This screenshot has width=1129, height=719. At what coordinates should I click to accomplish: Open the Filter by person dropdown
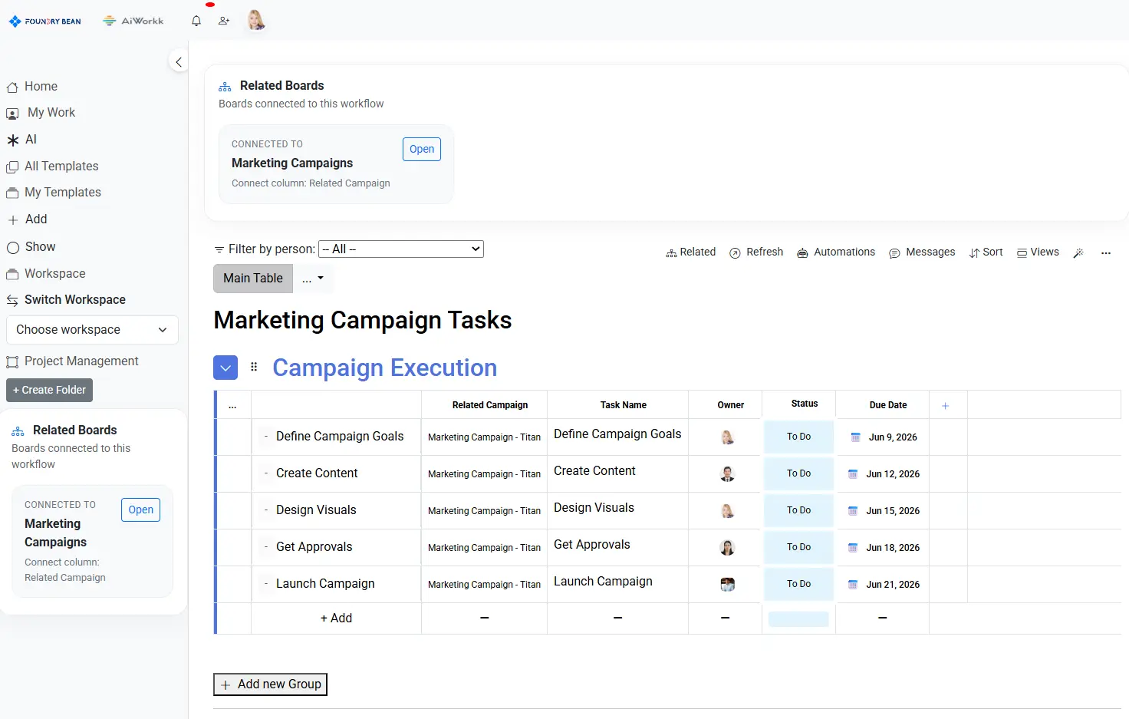[401, 249]
